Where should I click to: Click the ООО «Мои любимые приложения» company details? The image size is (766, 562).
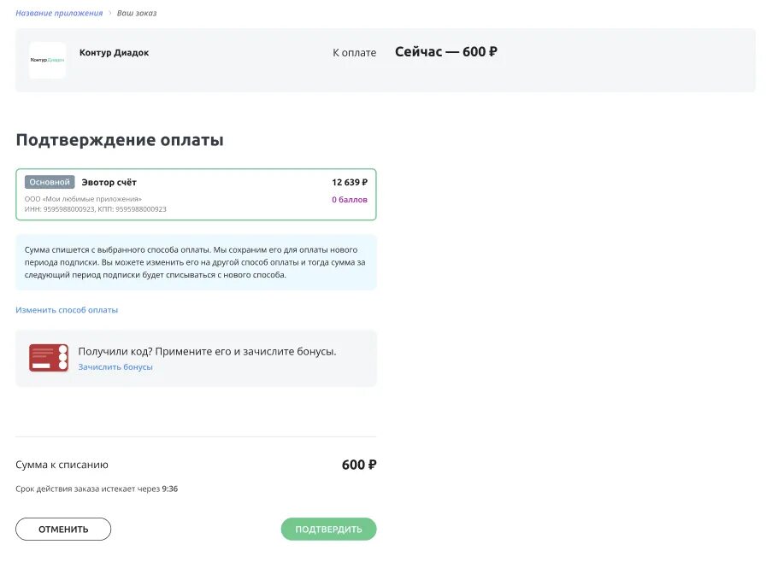coord(84,199)
